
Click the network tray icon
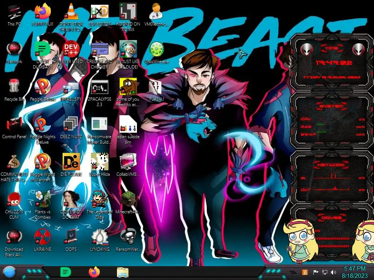(324, 272)
